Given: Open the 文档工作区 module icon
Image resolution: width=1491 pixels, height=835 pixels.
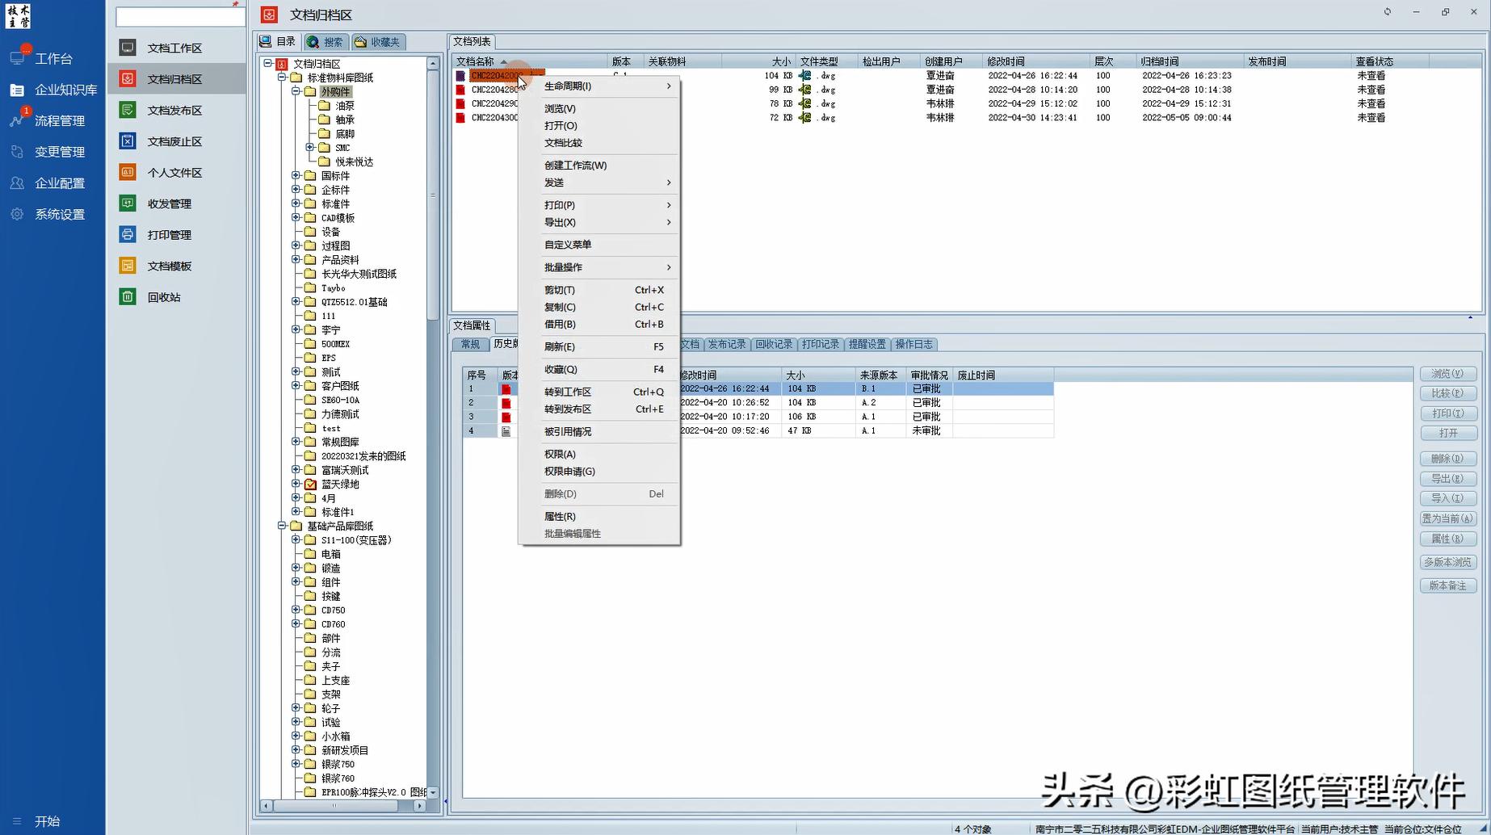Looking at the screenshot, I should (127, 48).
